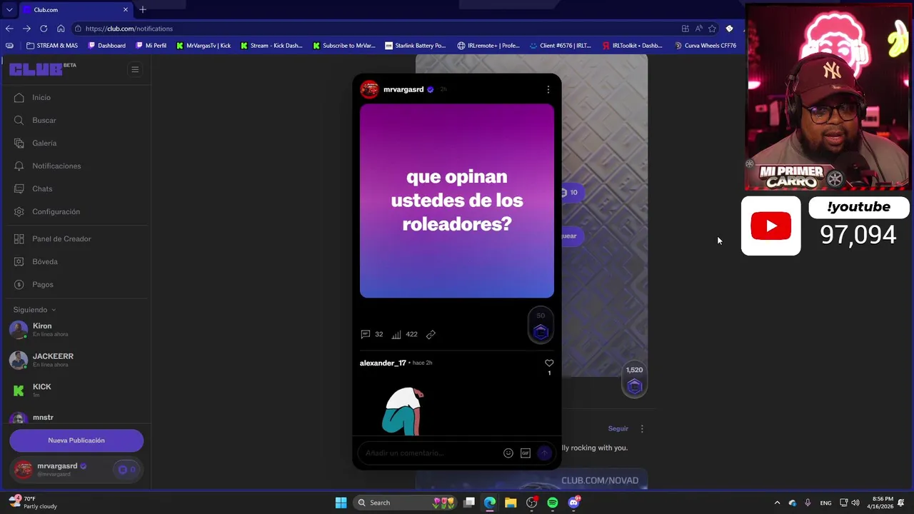This screenshot has width=914, height=514.
Task: Click mrvargasrd username on the post
Action: point(403,89)
